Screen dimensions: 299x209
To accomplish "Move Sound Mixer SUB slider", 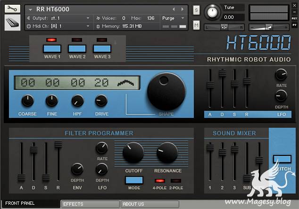I will coord(247,178).
